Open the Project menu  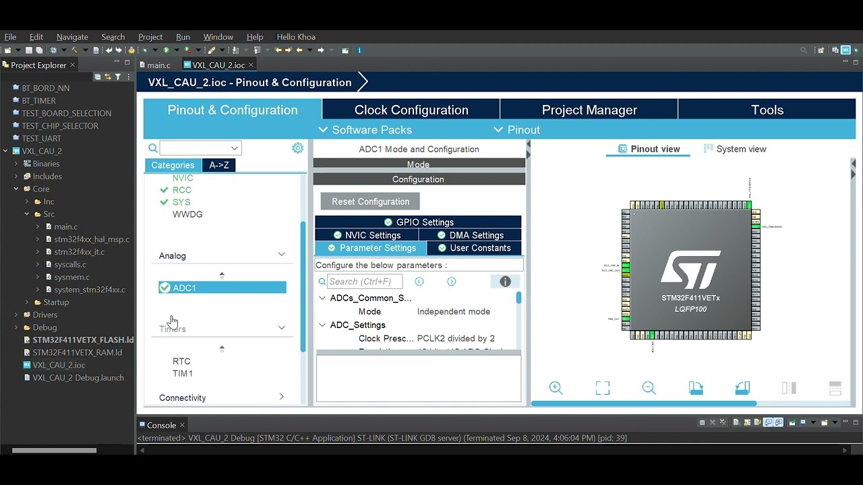pyautogui.click(x=150, y=37)
